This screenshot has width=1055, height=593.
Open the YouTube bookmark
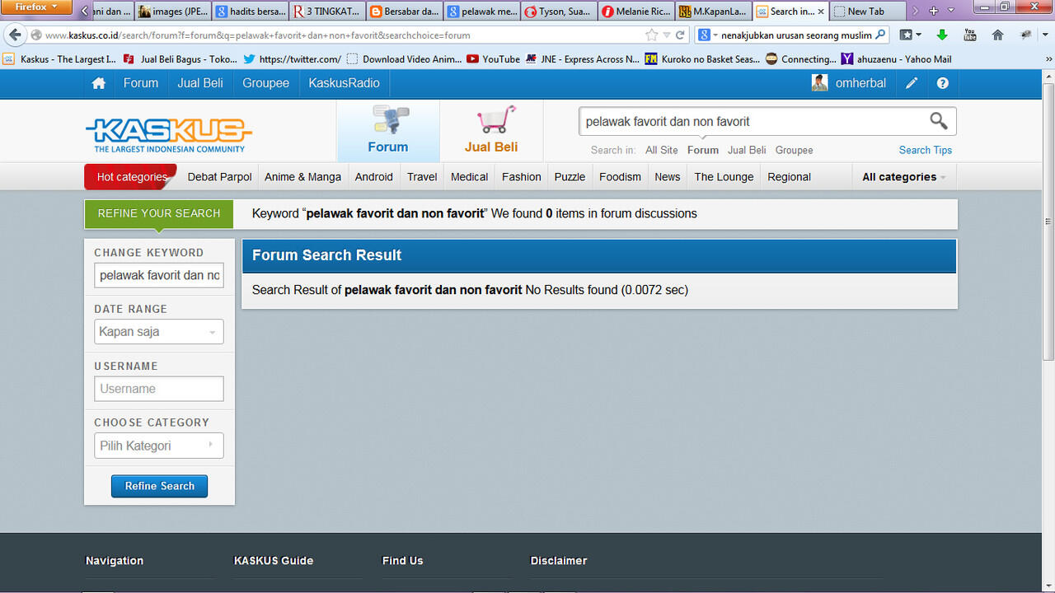pyautogui.click(x=493, y=59)
